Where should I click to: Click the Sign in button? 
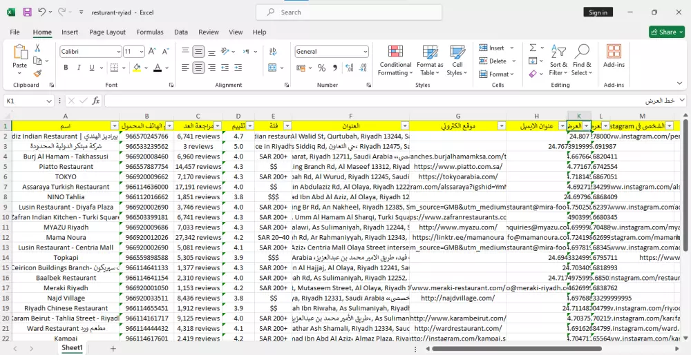tap(598, 12)
